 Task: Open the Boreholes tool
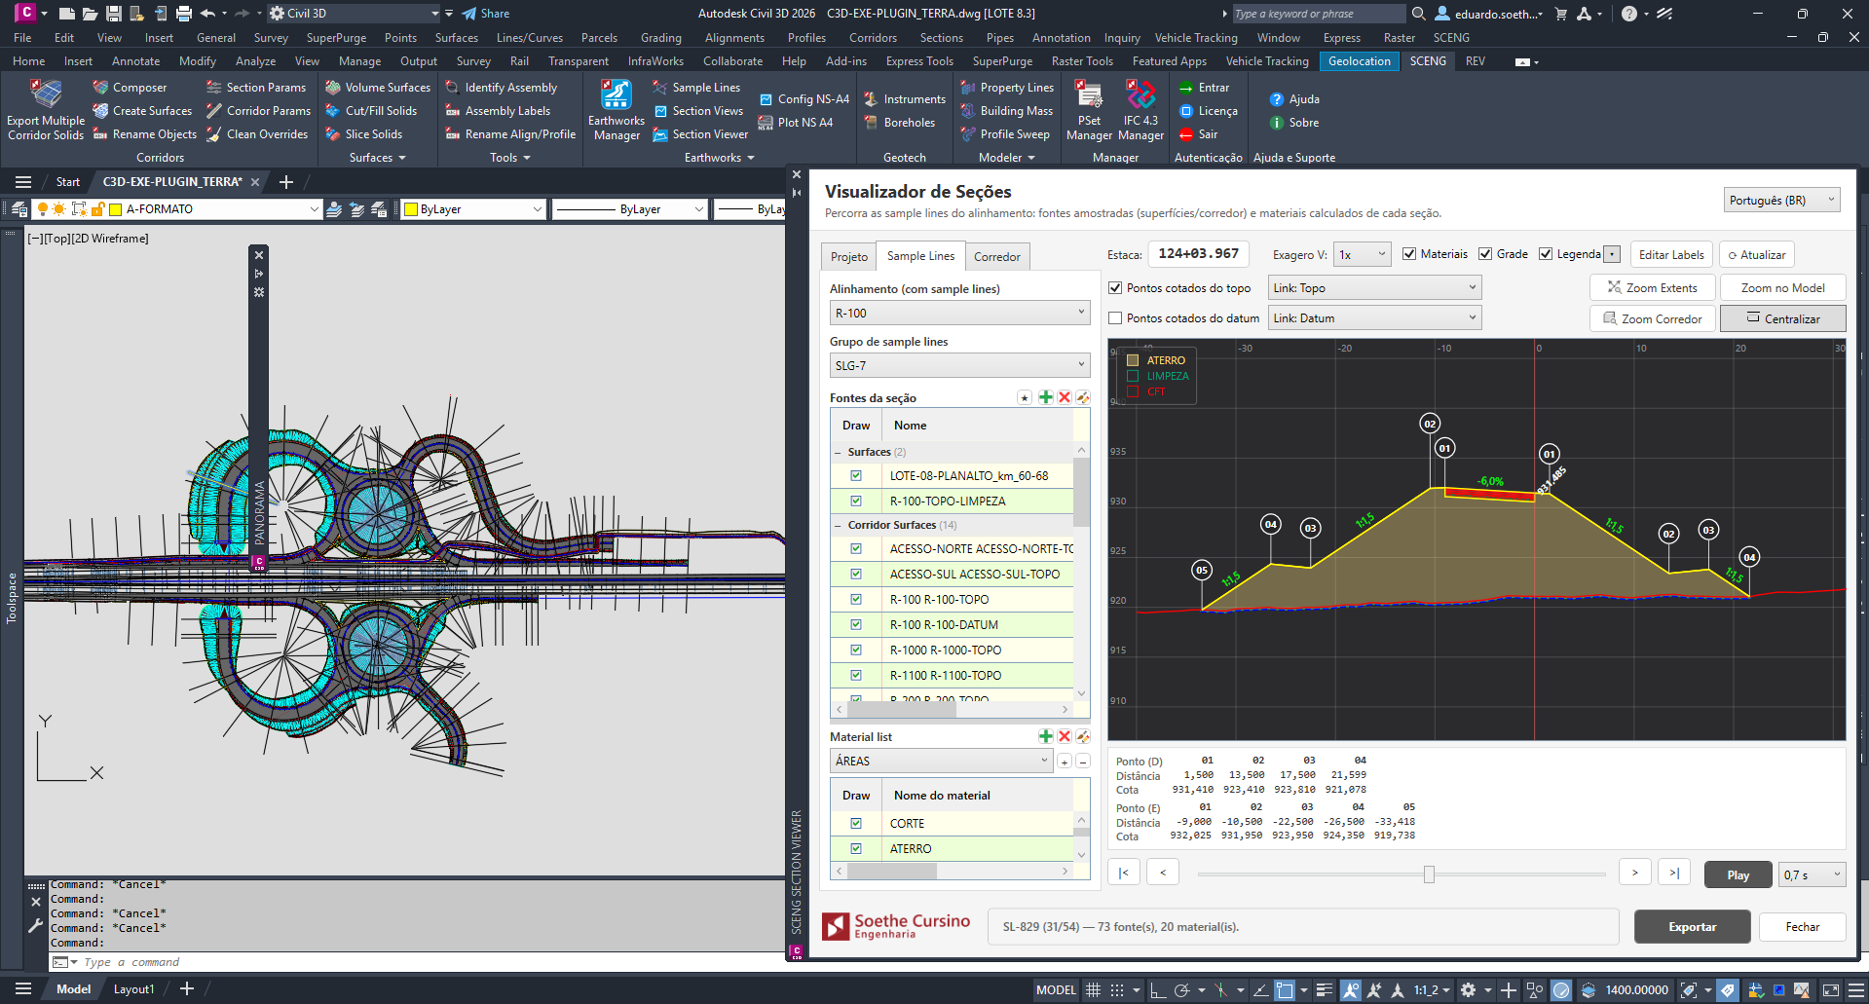click(x=899, y=123)
